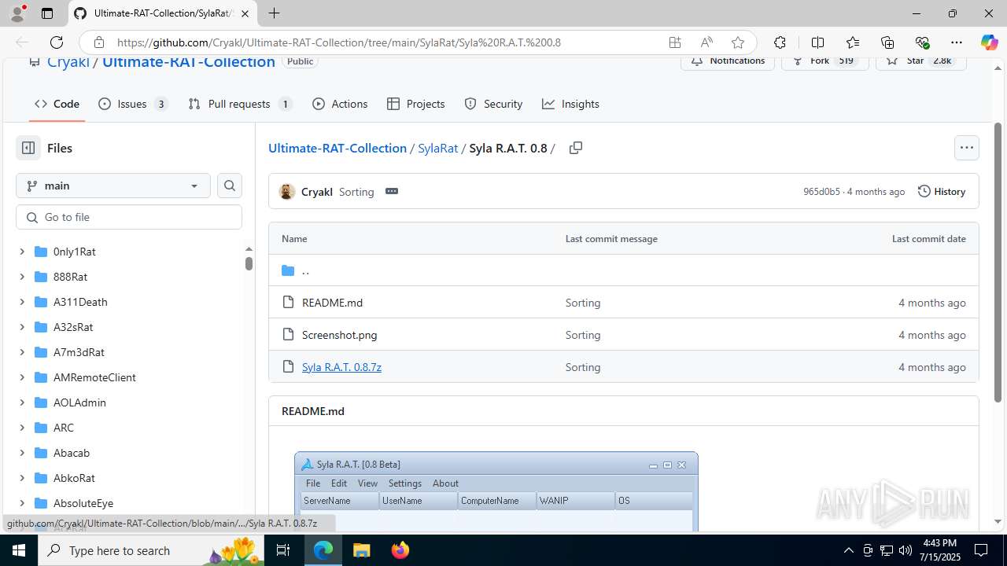The height and width of the screenshot is (566, 1007).
Task: Open Windows Start menu
Action: pyautogui.click(x=18, y=550)
